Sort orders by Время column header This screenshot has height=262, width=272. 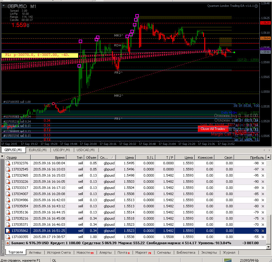pos(48,158)
